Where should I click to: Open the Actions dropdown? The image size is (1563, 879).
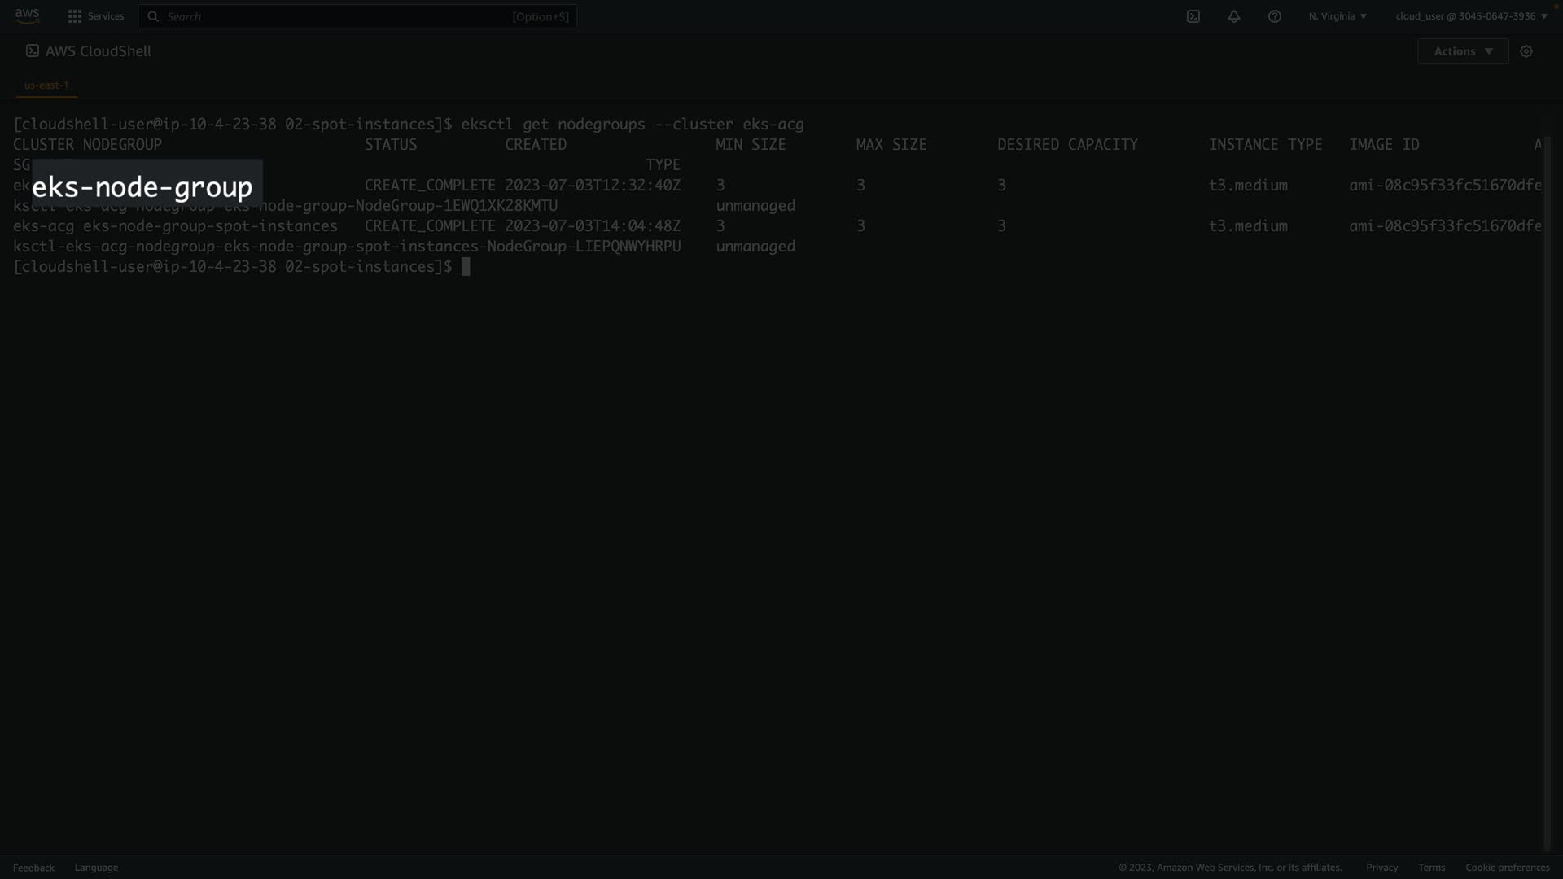(x=1463, y=51)
